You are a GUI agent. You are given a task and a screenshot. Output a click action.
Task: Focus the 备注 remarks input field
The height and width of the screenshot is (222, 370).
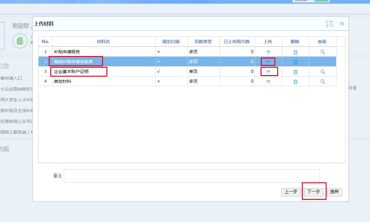(192, 176)
